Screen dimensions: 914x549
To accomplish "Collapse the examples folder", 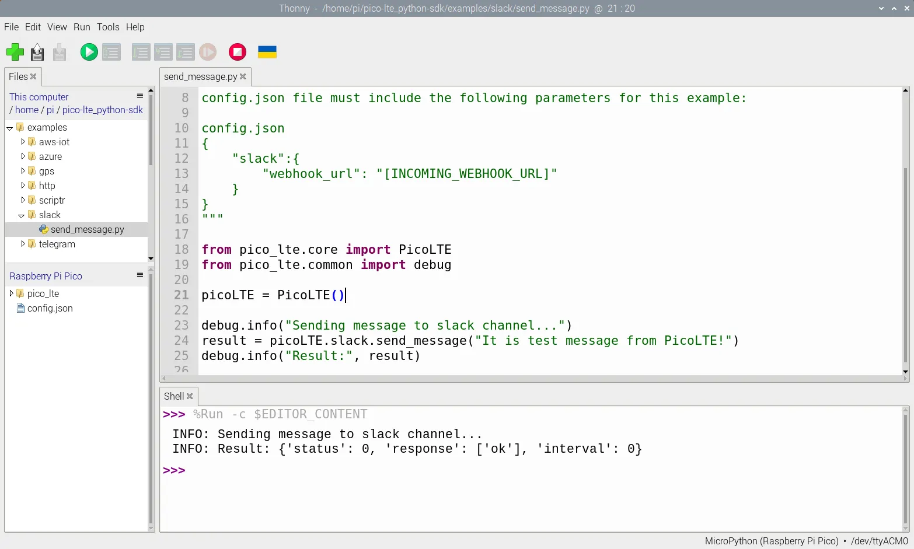I will coord(10,128).
